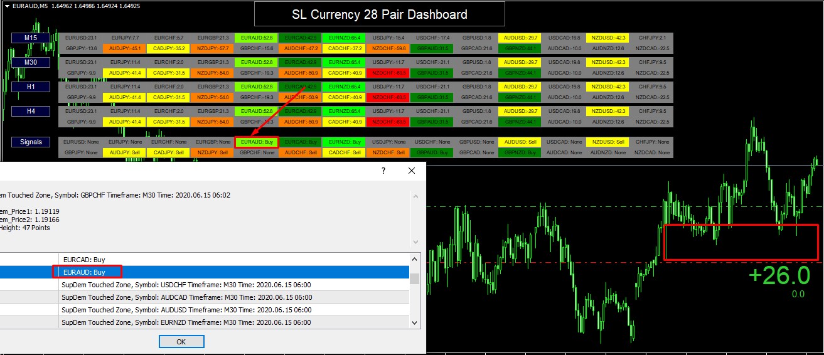Click the alert list scroll-up arrow
Image resolution: width=824 pixels, height=355 pixels.
tap(414, 258)
